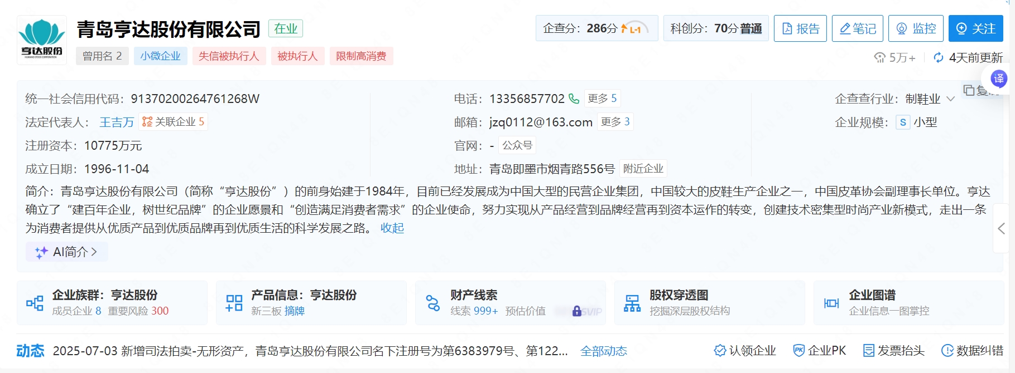Toggle 关注 to follow the company
The image size is (1015, 373).
pyautogui.click(x=975, y=28)
